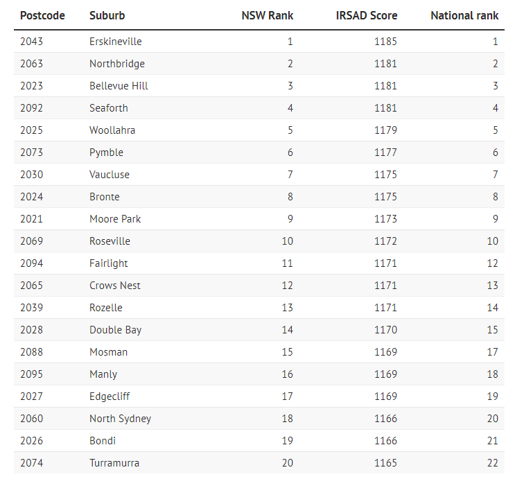The width and height of the screenshot is (515, 488).
Task: Select postcode 2088 for Mosman
Action: (x=31, y=352)
